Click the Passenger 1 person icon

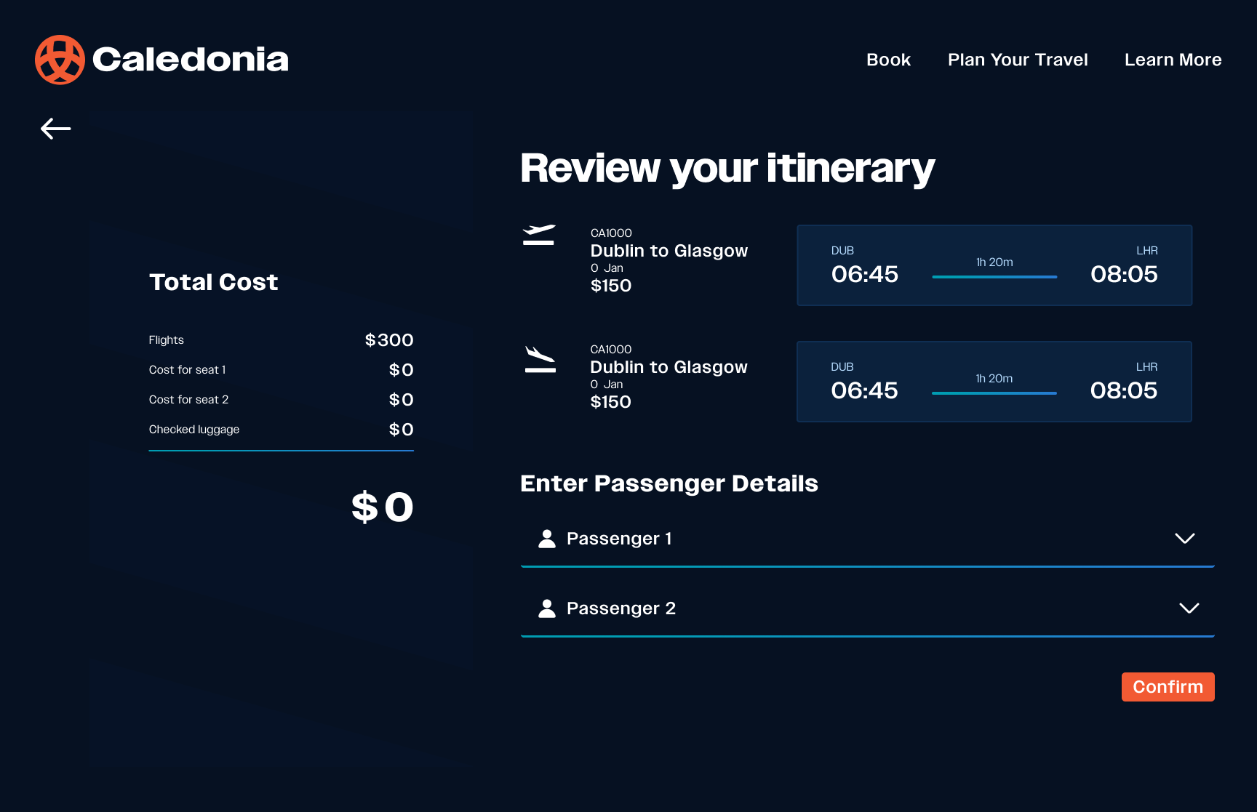click(546, 539)
